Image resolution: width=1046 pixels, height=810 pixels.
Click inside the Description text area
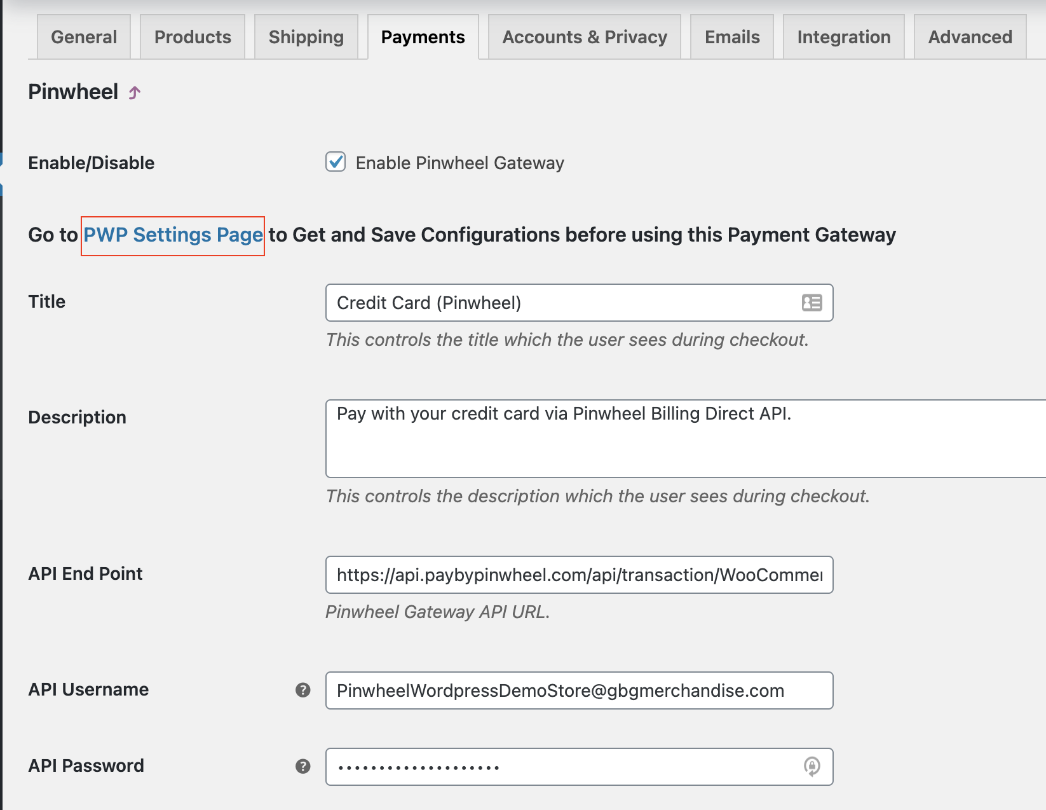click(x=686, y=439)
